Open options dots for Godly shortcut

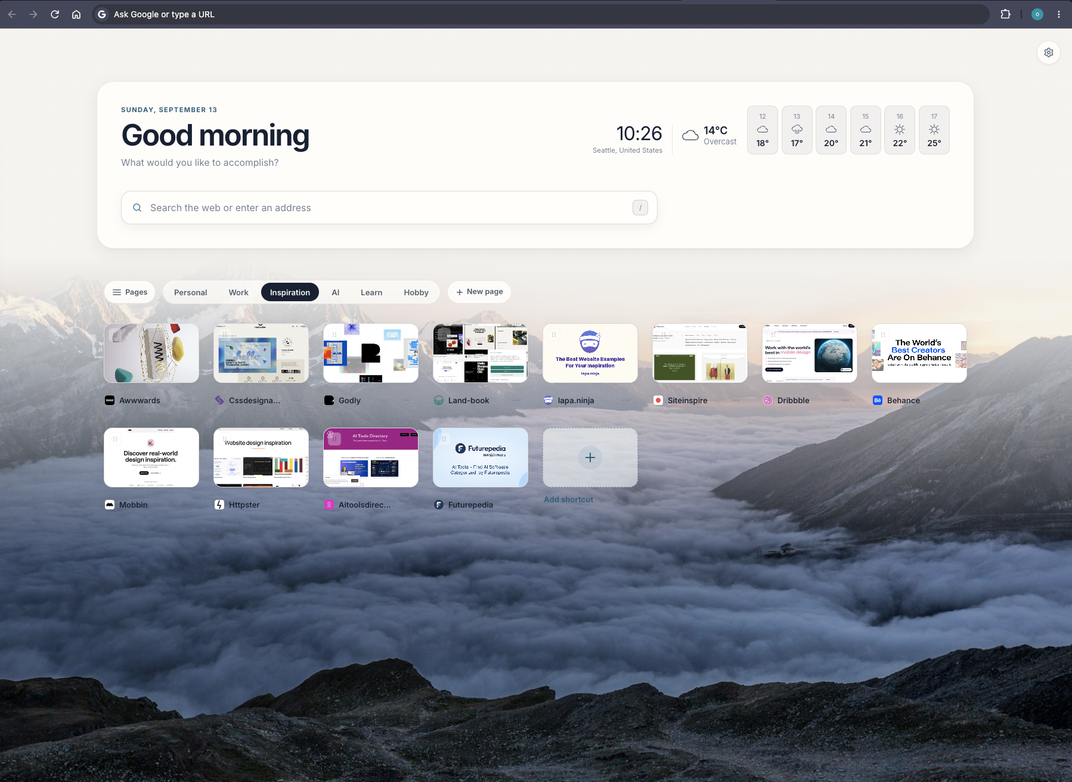(407, 400)
